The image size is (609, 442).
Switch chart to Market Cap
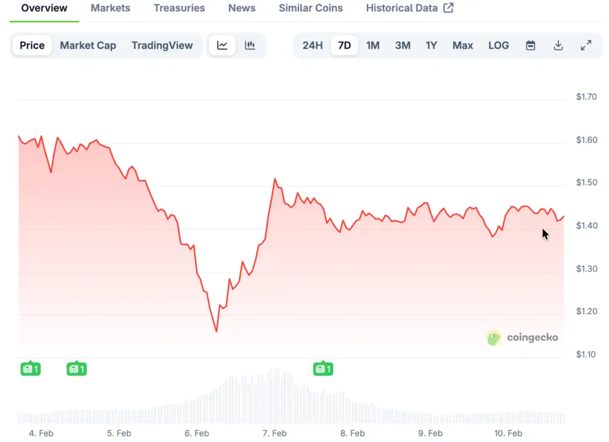click(88, 46)
